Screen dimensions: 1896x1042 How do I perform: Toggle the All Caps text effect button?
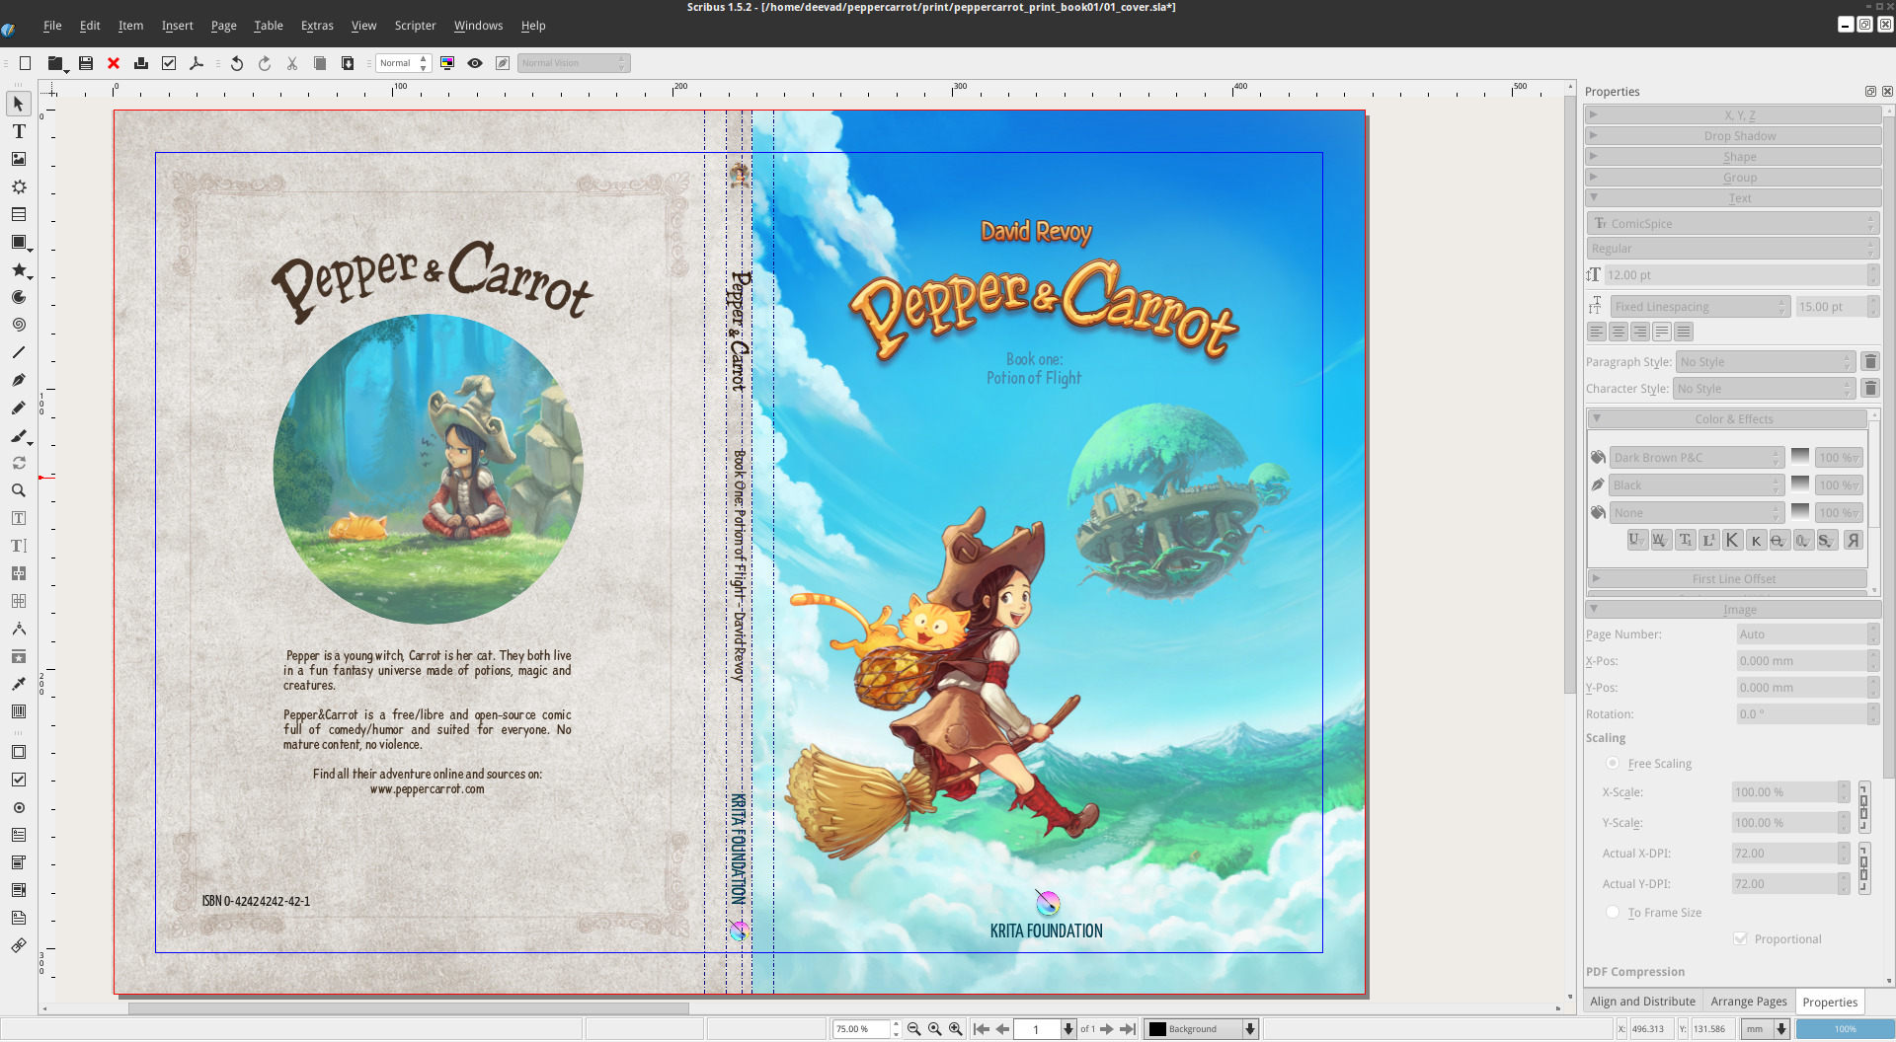[1732, 540]
